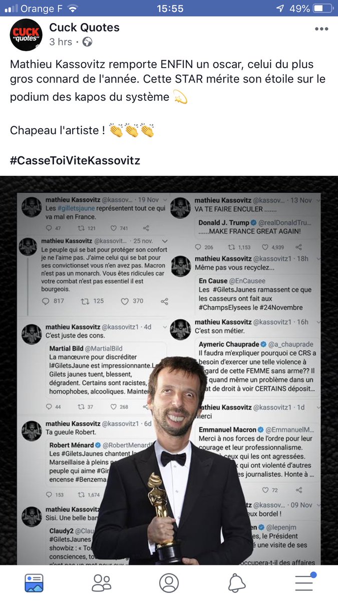The width and height of the screenshot is (338, 601).
Task: Tap the Orange F carrier label
Action: (42, 9)
